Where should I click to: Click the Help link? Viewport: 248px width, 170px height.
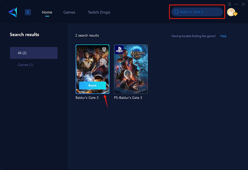[x=223, y=36]
